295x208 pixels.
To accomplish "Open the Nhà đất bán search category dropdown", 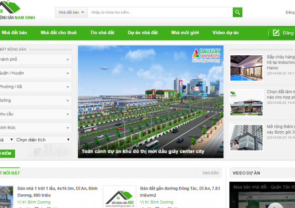I will tap(71, 13).
